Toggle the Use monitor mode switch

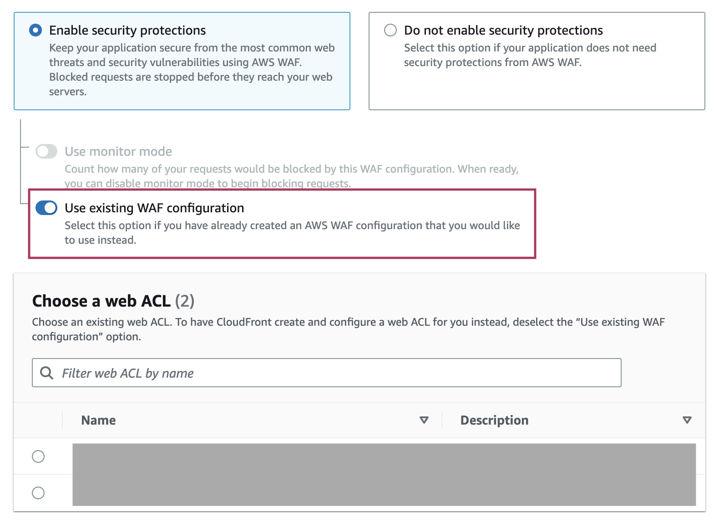[x=46, y=151]
